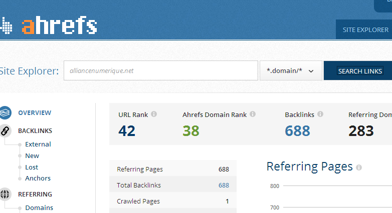Click the Total Backlinks 688 link
Image resolution: width=392 pixels, height=213 pixels.
pos(224,185)
